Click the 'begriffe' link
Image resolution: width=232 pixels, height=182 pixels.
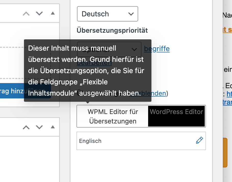point(157,49)
